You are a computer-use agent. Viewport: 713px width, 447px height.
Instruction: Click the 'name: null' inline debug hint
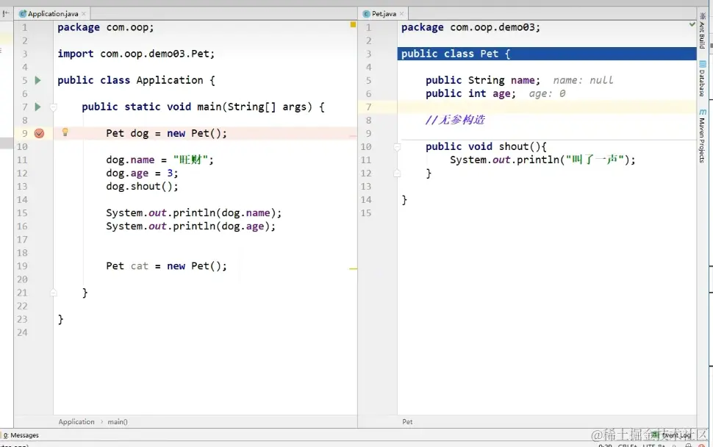tap(583, 80)
